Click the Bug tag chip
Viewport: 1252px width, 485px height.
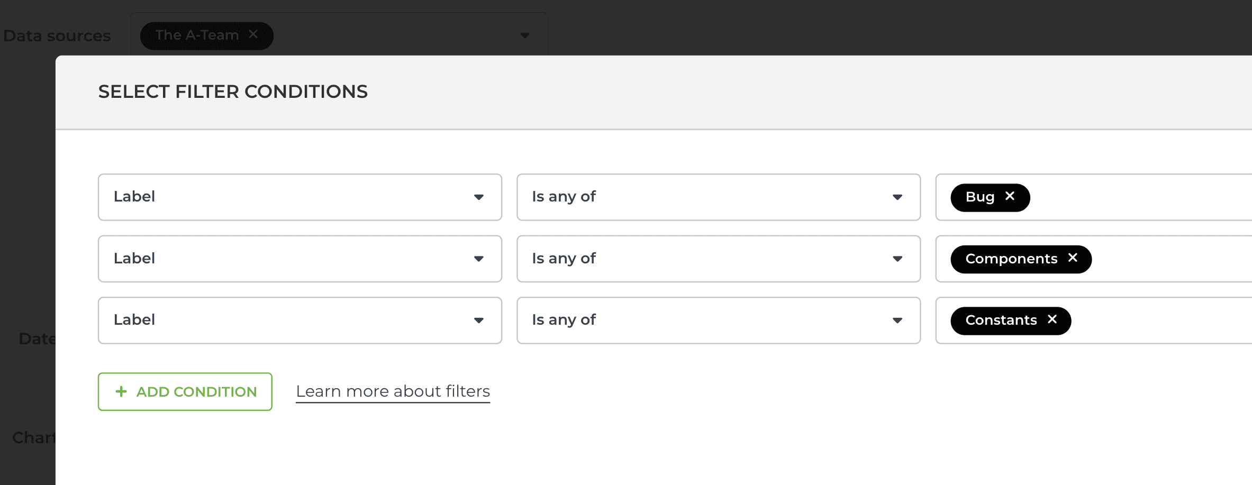[979, 197]
